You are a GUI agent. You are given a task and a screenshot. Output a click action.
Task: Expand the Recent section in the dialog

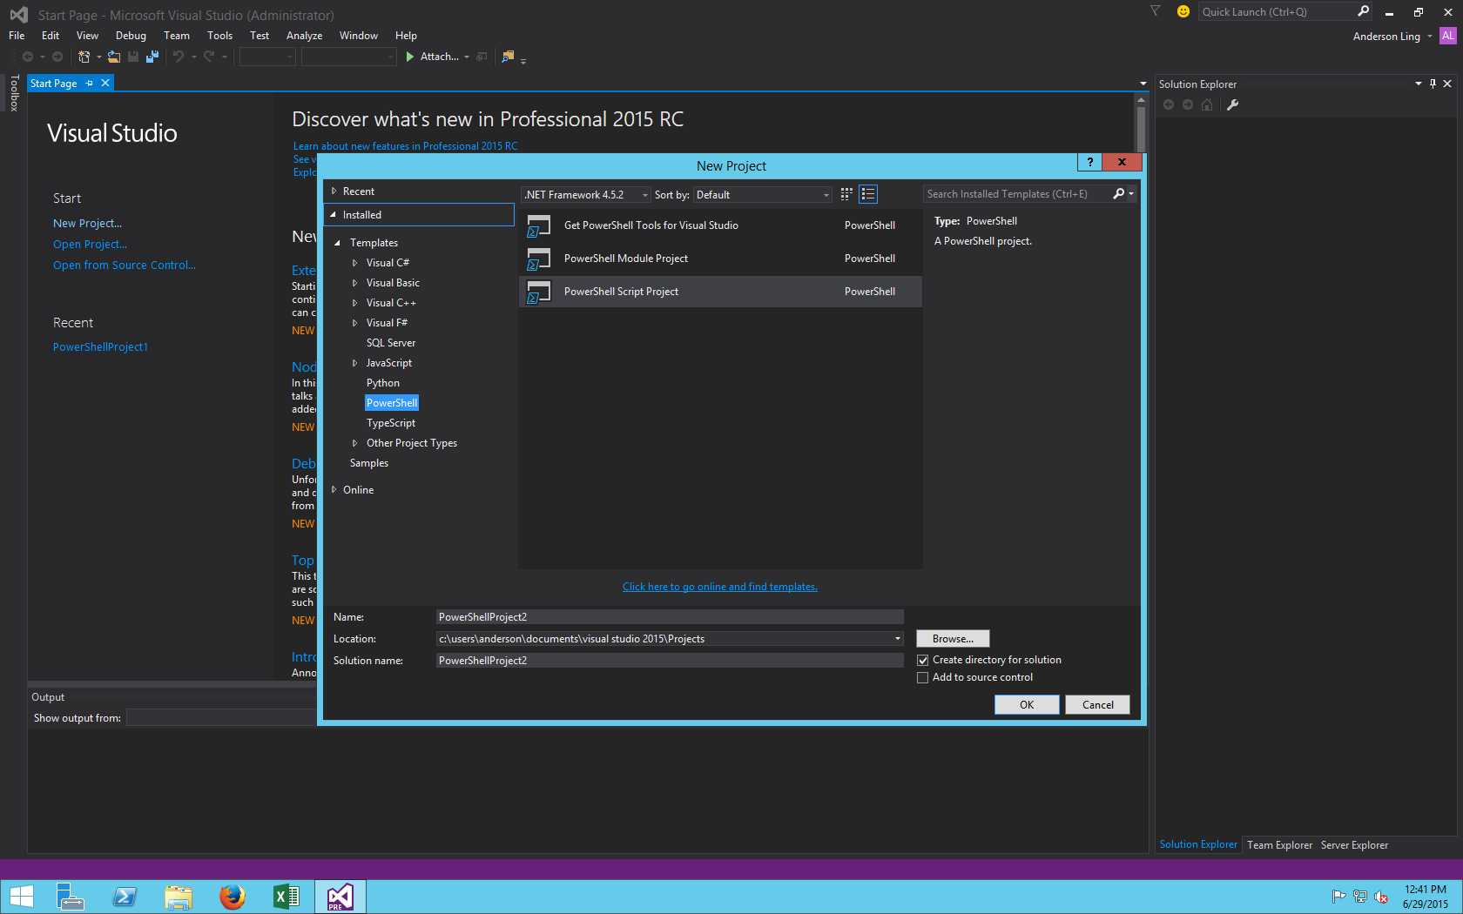[334, 192]
